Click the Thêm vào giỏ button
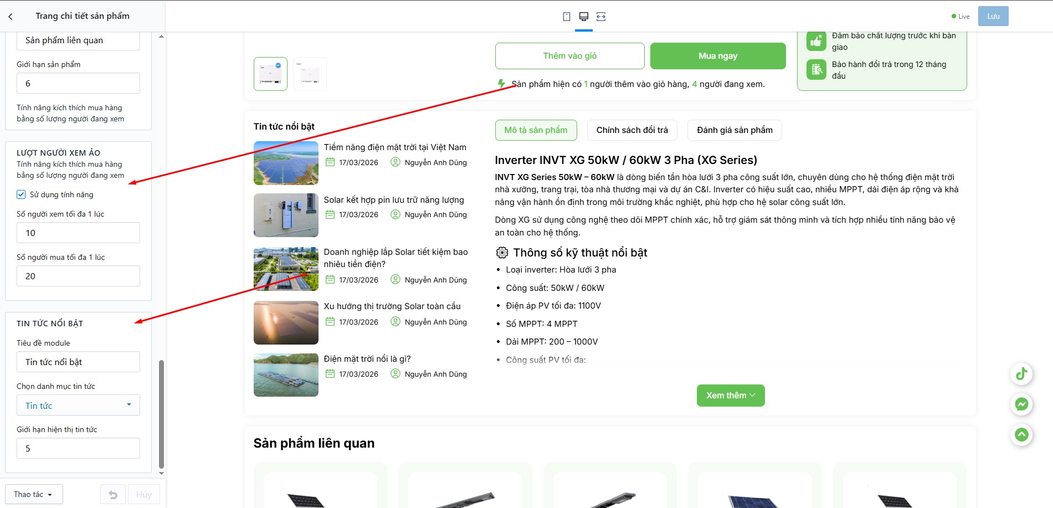This screenshot has height=508, width=1053. pos(569,56)
